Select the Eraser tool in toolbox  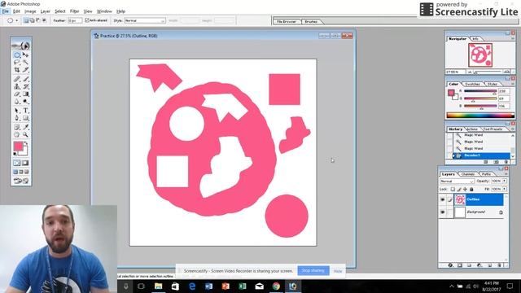tap(17, 94)
